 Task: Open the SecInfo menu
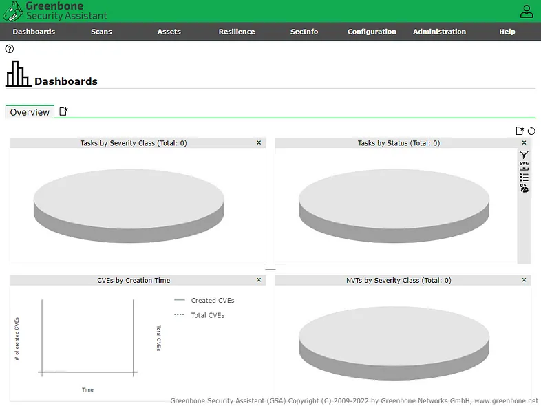click(304, 32)
